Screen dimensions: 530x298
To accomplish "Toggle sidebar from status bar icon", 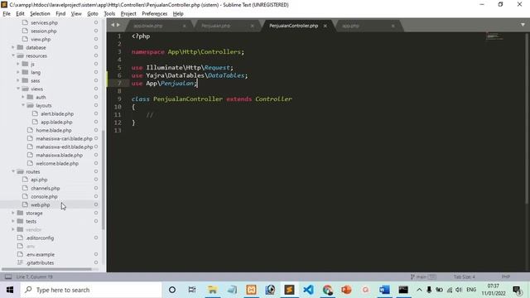I will tap(7, 276).
